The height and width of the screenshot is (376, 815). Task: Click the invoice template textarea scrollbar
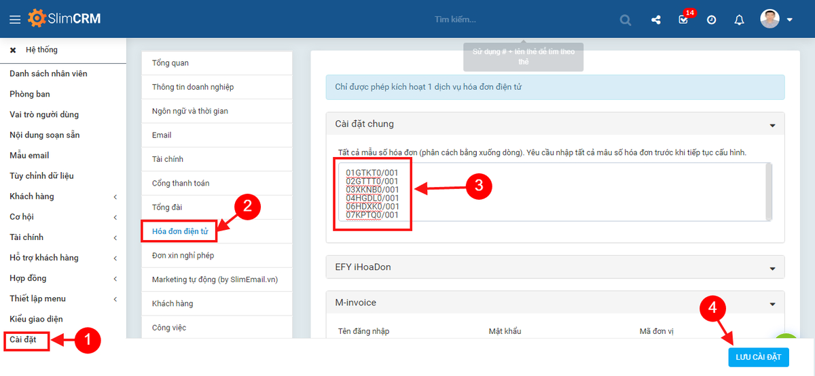click(x=768, y=192)
